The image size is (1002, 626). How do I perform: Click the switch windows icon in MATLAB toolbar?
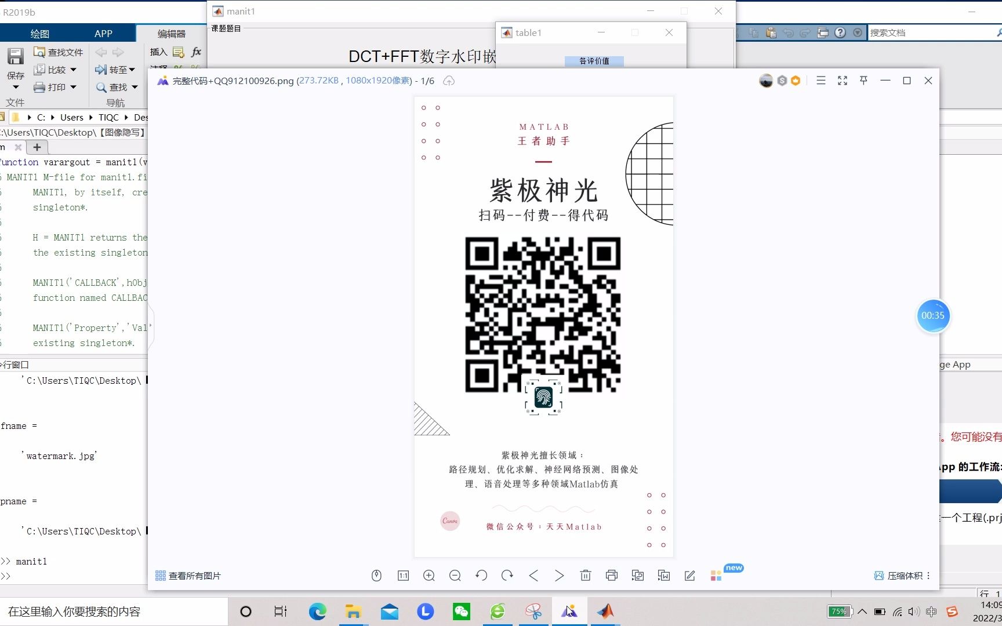click(x=823, y=33)
